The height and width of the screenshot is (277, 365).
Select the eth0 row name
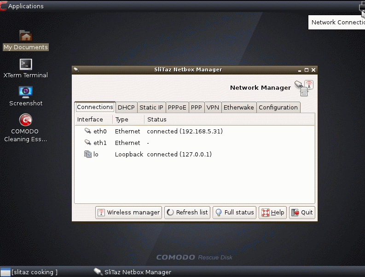click(x=100, y=131)
